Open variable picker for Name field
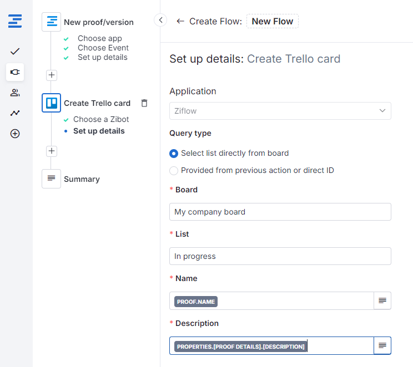413x367 pixels. (x=382, y=300)
